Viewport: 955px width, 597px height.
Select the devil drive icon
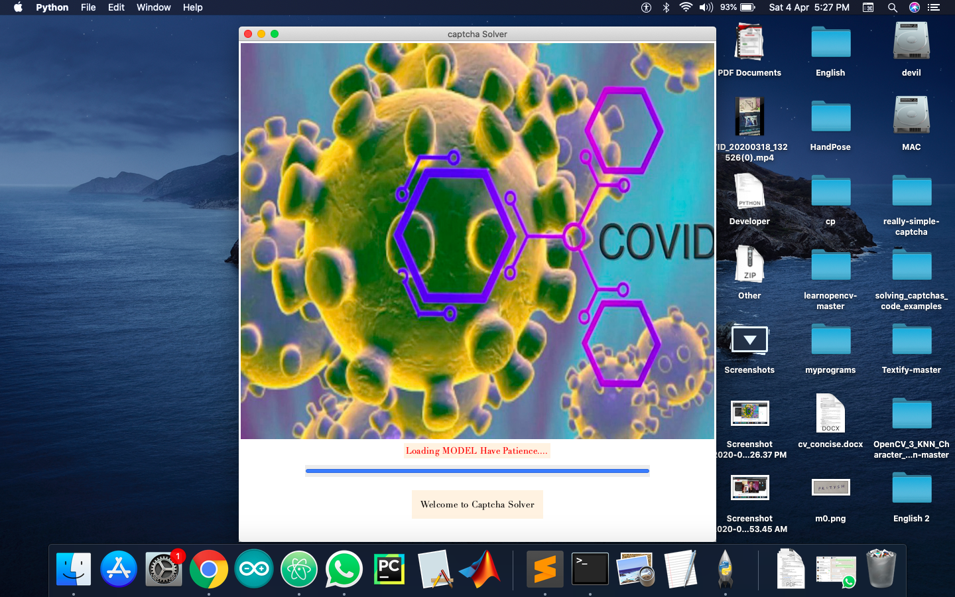[911, 49]
